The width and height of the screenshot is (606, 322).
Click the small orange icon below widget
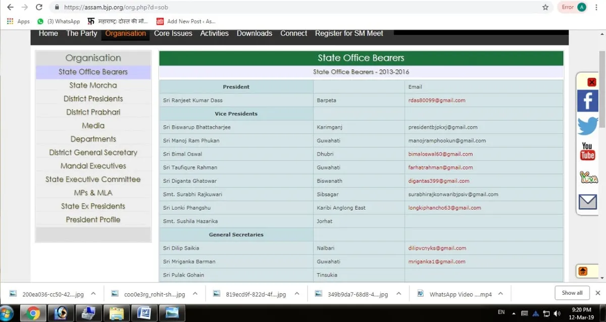point(583,271)
